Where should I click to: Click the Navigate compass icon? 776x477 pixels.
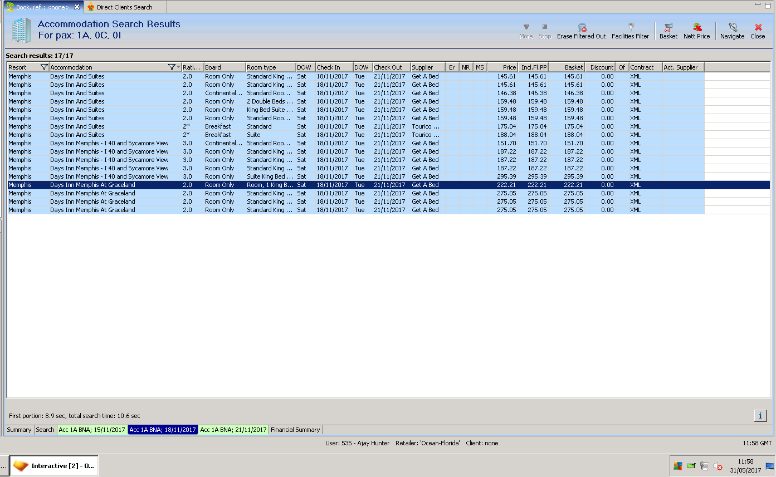click(732, 27)
